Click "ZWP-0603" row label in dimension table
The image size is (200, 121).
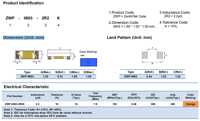pyautogui.click(x=27, y=77)
